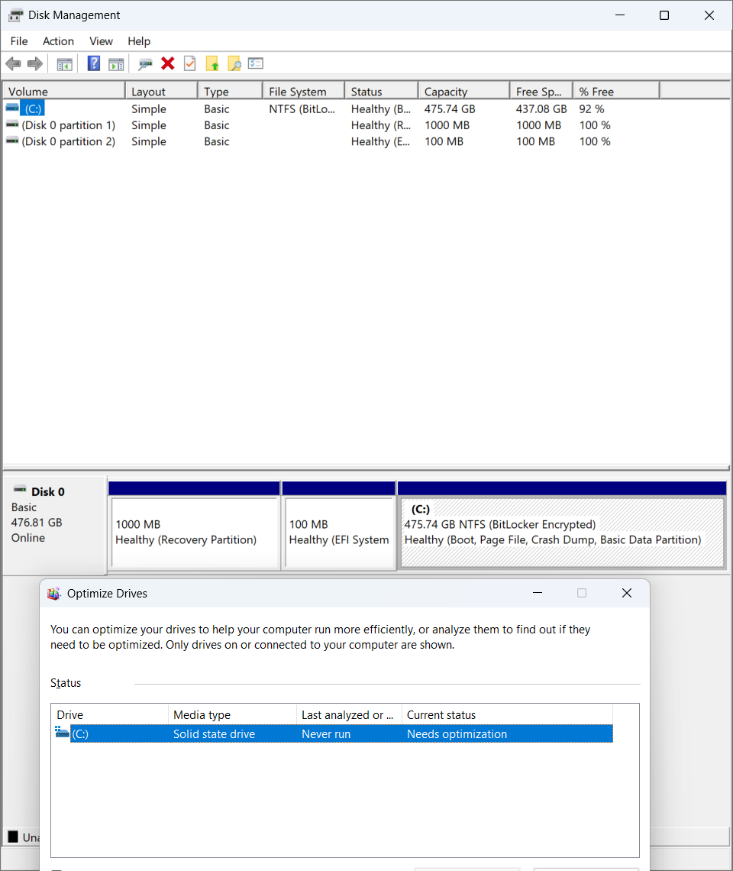The image size is (733, 871).
Task: Click the Healthy (E... status cell
Action: [x=381, y=141]
